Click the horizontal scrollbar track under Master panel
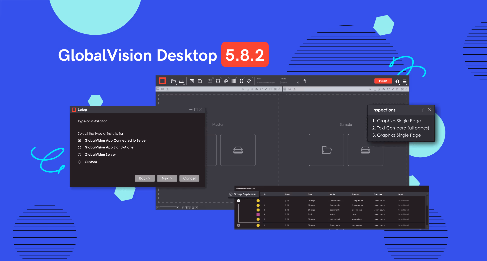This screenshot has height=261, width=487. coord(168,208)
